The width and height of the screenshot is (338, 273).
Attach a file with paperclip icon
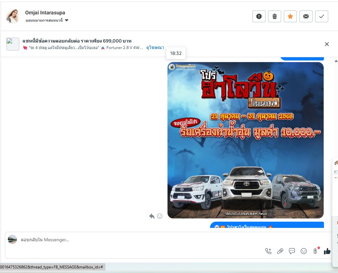tap(280, 251)
